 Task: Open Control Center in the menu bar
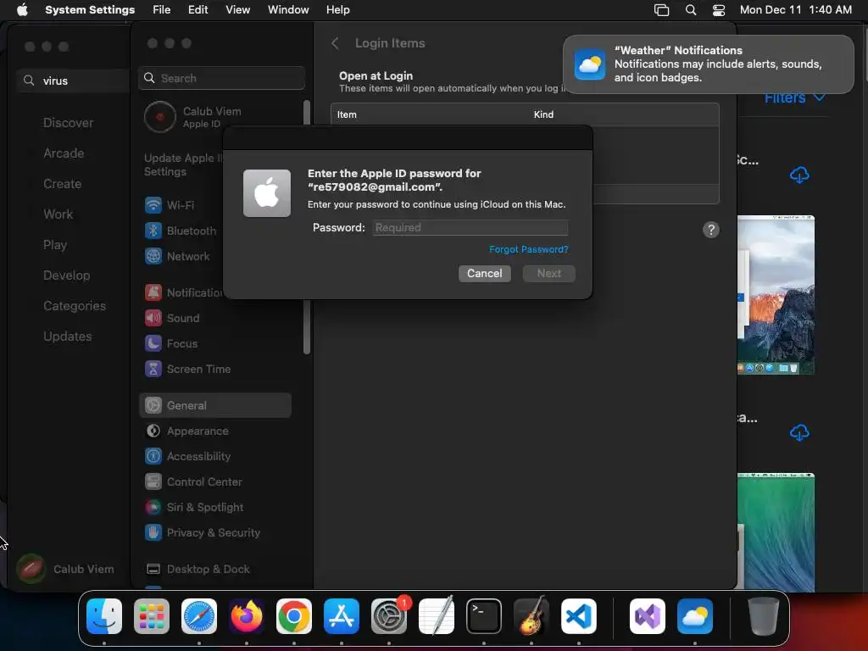pyautogui.click(x=719, y=10)
